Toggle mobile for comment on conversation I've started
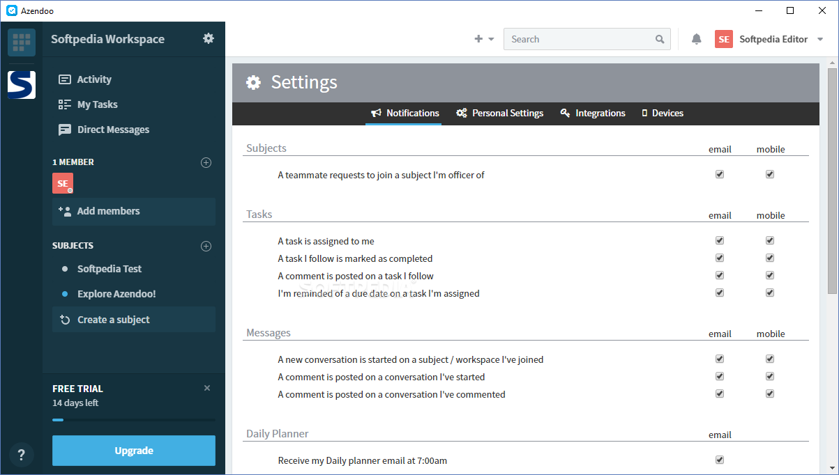The width and height of the screenshot is (839, 475). pos(770,376)
